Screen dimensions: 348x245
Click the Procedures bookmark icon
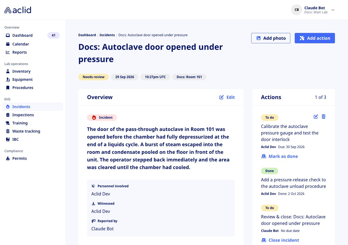(8, 88)
